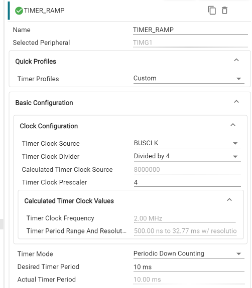This screenshot has height=288, width=252.
Task: Click the Timer Clock Prescaler field
Action: 187,182
